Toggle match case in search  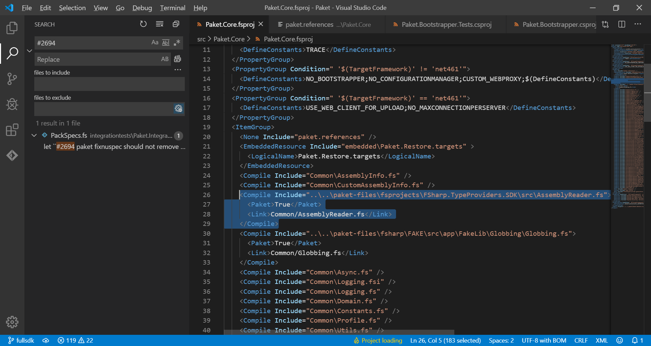[155, 42]
